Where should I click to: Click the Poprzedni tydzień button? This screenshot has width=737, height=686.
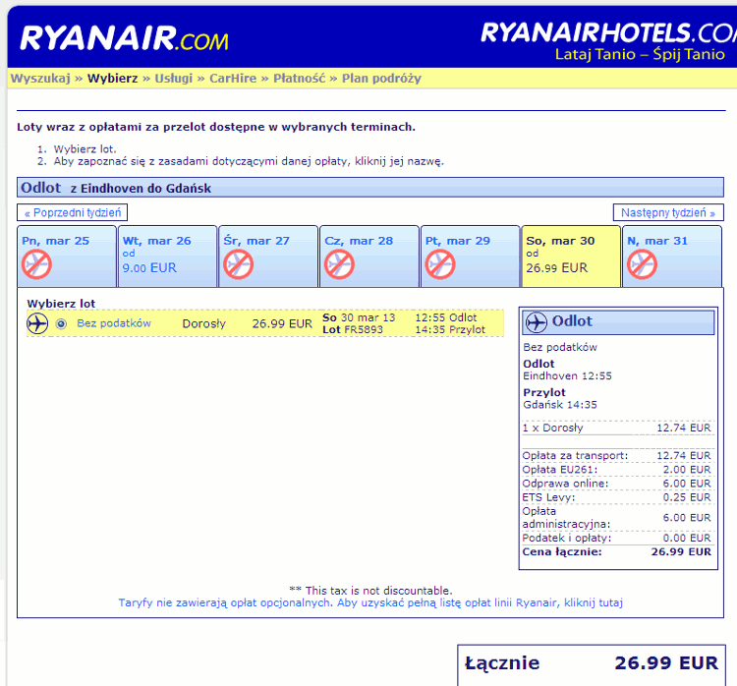tap(73, 212)
